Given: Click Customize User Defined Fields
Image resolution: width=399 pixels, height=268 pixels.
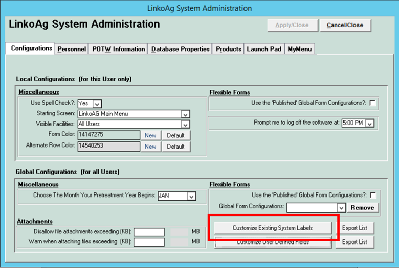Looking at the screenshot, I should [273, 242].
